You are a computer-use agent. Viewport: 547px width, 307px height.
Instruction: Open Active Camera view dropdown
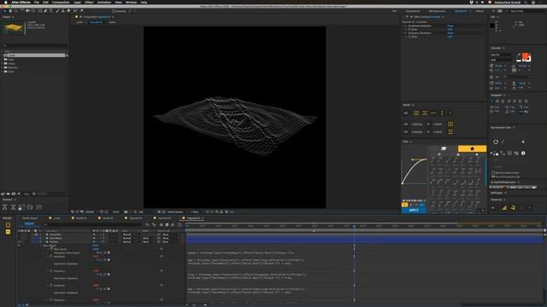[x=177, y=211]
